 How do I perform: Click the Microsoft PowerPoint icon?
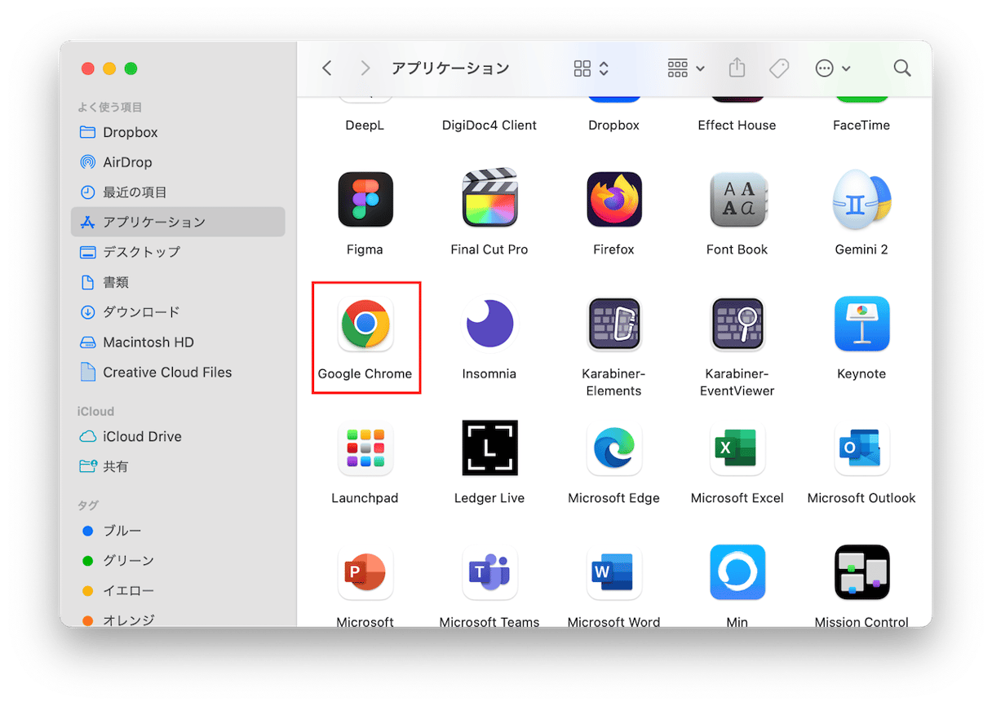pyautogui.click(x=365, y=571)
